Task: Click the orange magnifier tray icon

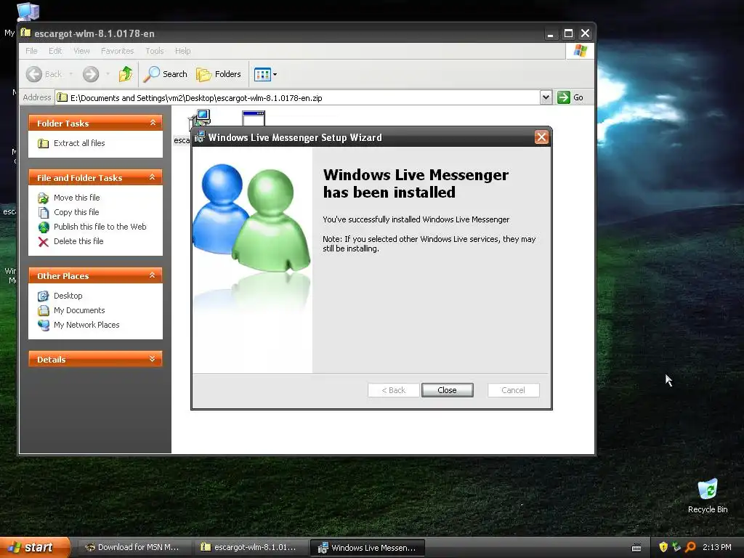Action: tap(690, 547)
